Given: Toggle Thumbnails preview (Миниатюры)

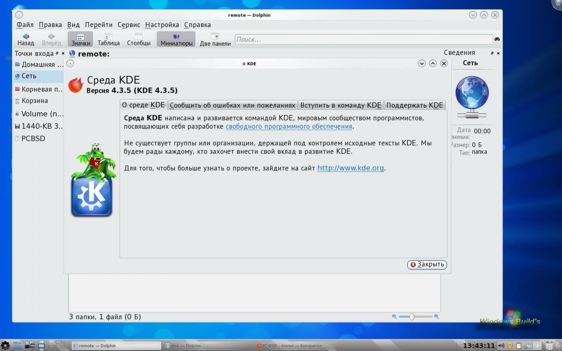Looking at the screenshot, I should (x=176, y=39).
